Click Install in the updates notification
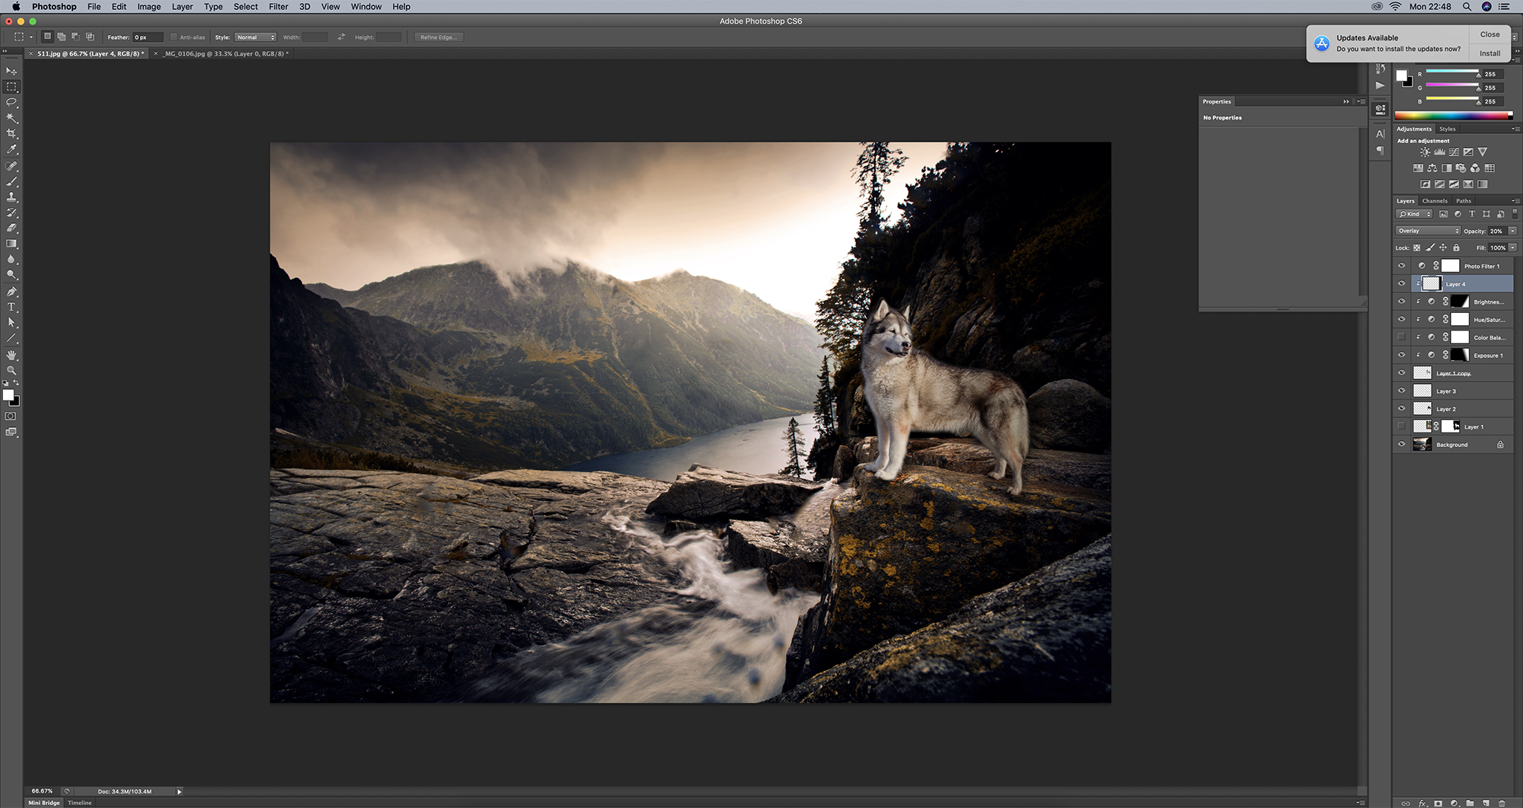 tap(1489, 53)
